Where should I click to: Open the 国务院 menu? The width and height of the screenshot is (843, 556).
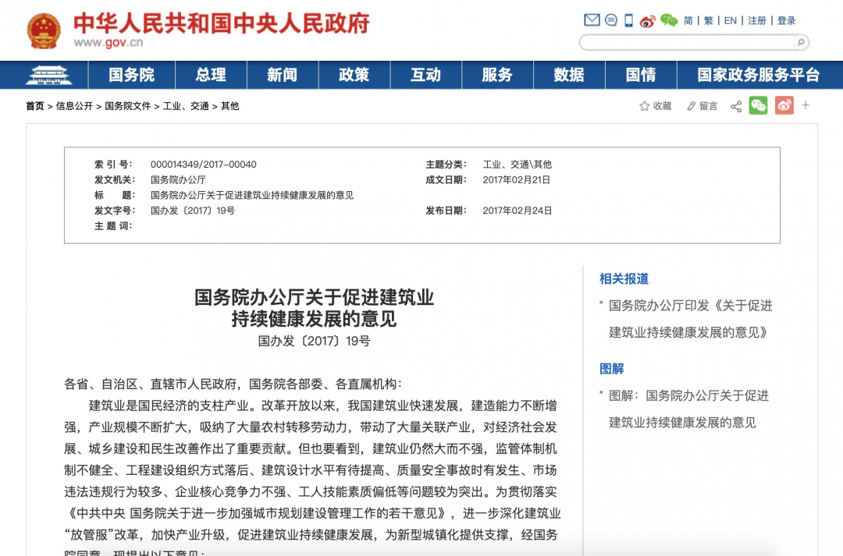(x=132, y=75)
